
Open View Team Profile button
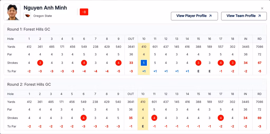point(244,16)
